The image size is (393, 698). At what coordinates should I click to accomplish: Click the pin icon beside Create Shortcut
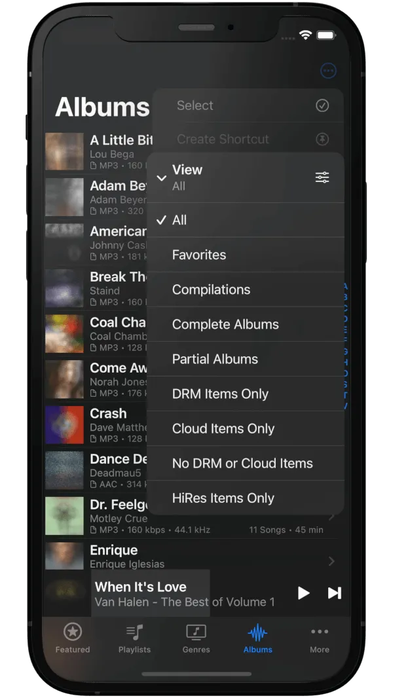322,139
